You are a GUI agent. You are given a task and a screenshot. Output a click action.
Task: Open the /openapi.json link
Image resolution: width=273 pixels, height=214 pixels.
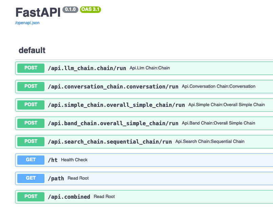27,23
